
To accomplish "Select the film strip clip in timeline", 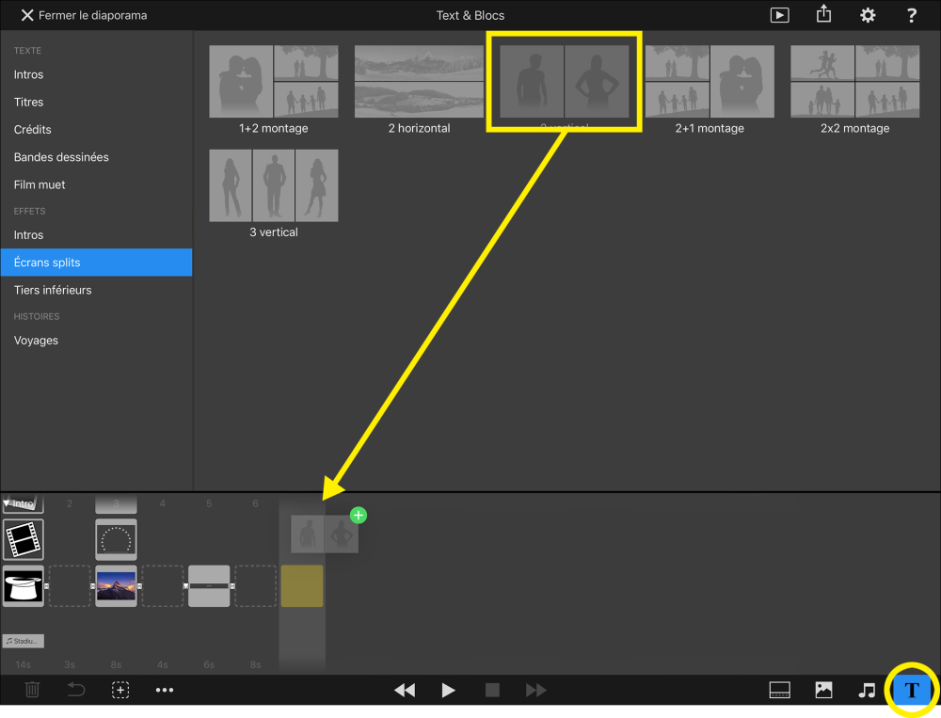I will pos(24,539).
